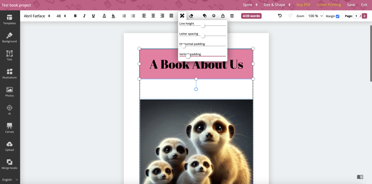The image size is (372, 184).
Task: Select the meerkat photo on the page
Action: click(197, 142)
